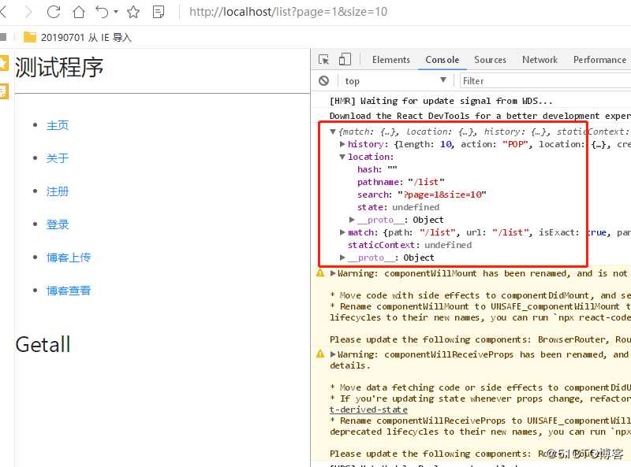Viewport: 631px width, 467px height.
Task: Click the yellow star sidebar icon
Action: tap(4, 63)
